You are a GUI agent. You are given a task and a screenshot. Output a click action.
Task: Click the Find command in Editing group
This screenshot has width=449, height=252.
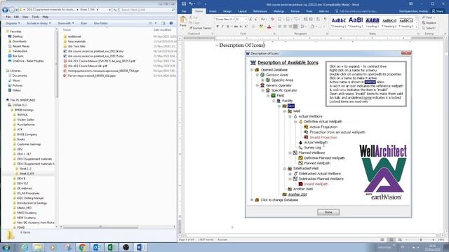[x=428, y=17]
